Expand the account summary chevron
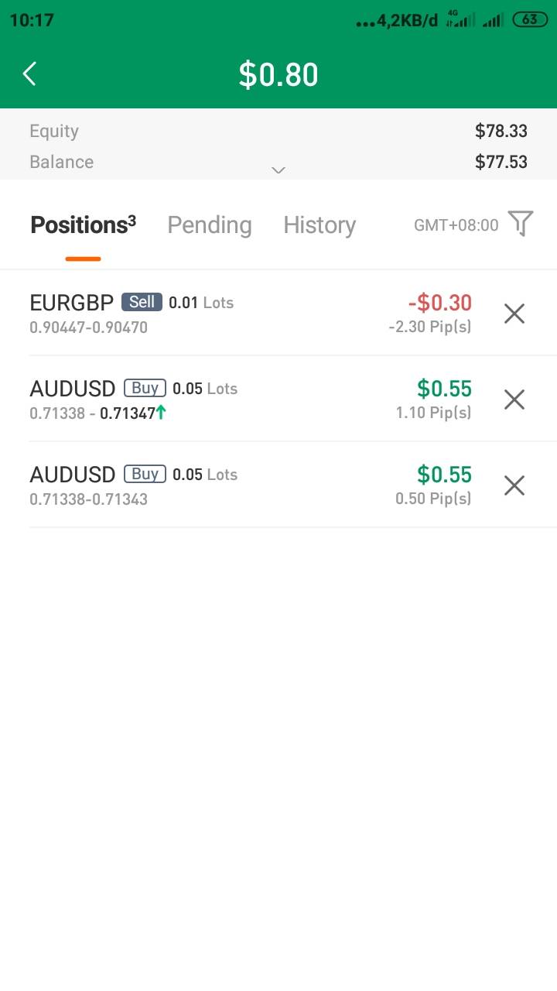 (x=278, y=170)
